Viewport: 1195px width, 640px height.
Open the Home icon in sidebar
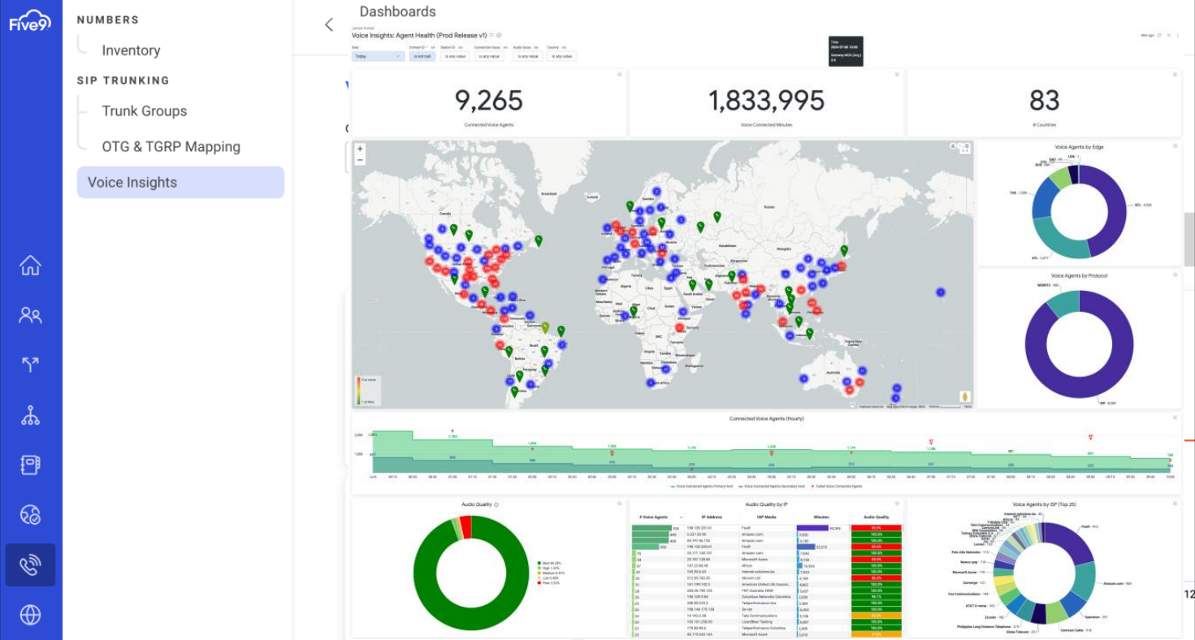30,266
